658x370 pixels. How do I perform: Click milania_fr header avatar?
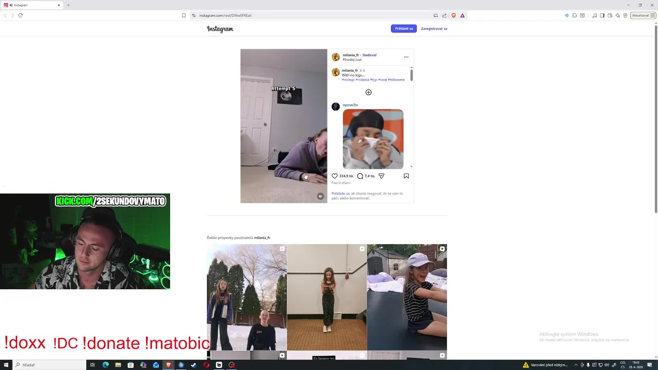coord(336,57)
